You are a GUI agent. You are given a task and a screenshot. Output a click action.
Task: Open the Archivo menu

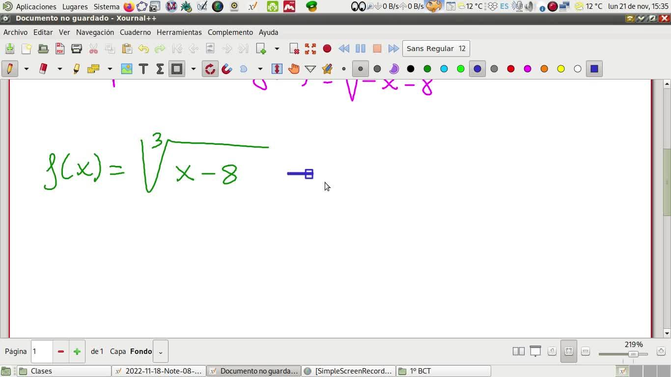(16, 32)
